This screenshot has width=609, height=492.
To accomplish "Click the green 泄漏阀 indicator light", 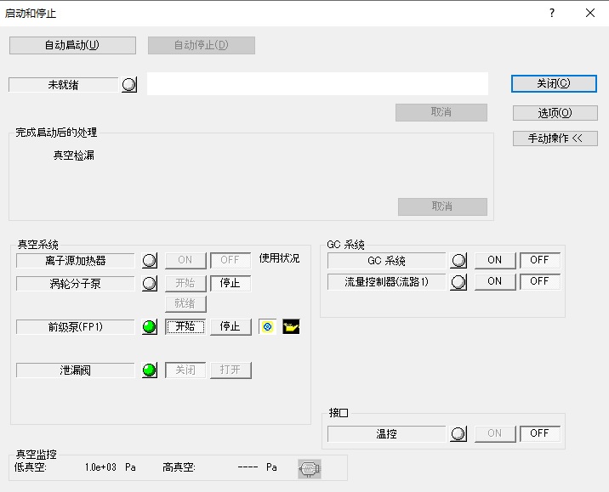I will pyautogui.click(x=150, y=370).
